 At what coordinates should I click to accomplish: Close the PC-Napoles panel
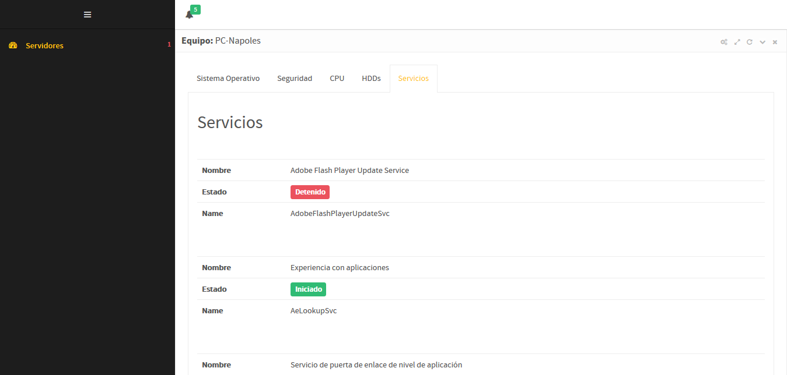point(775,42)
